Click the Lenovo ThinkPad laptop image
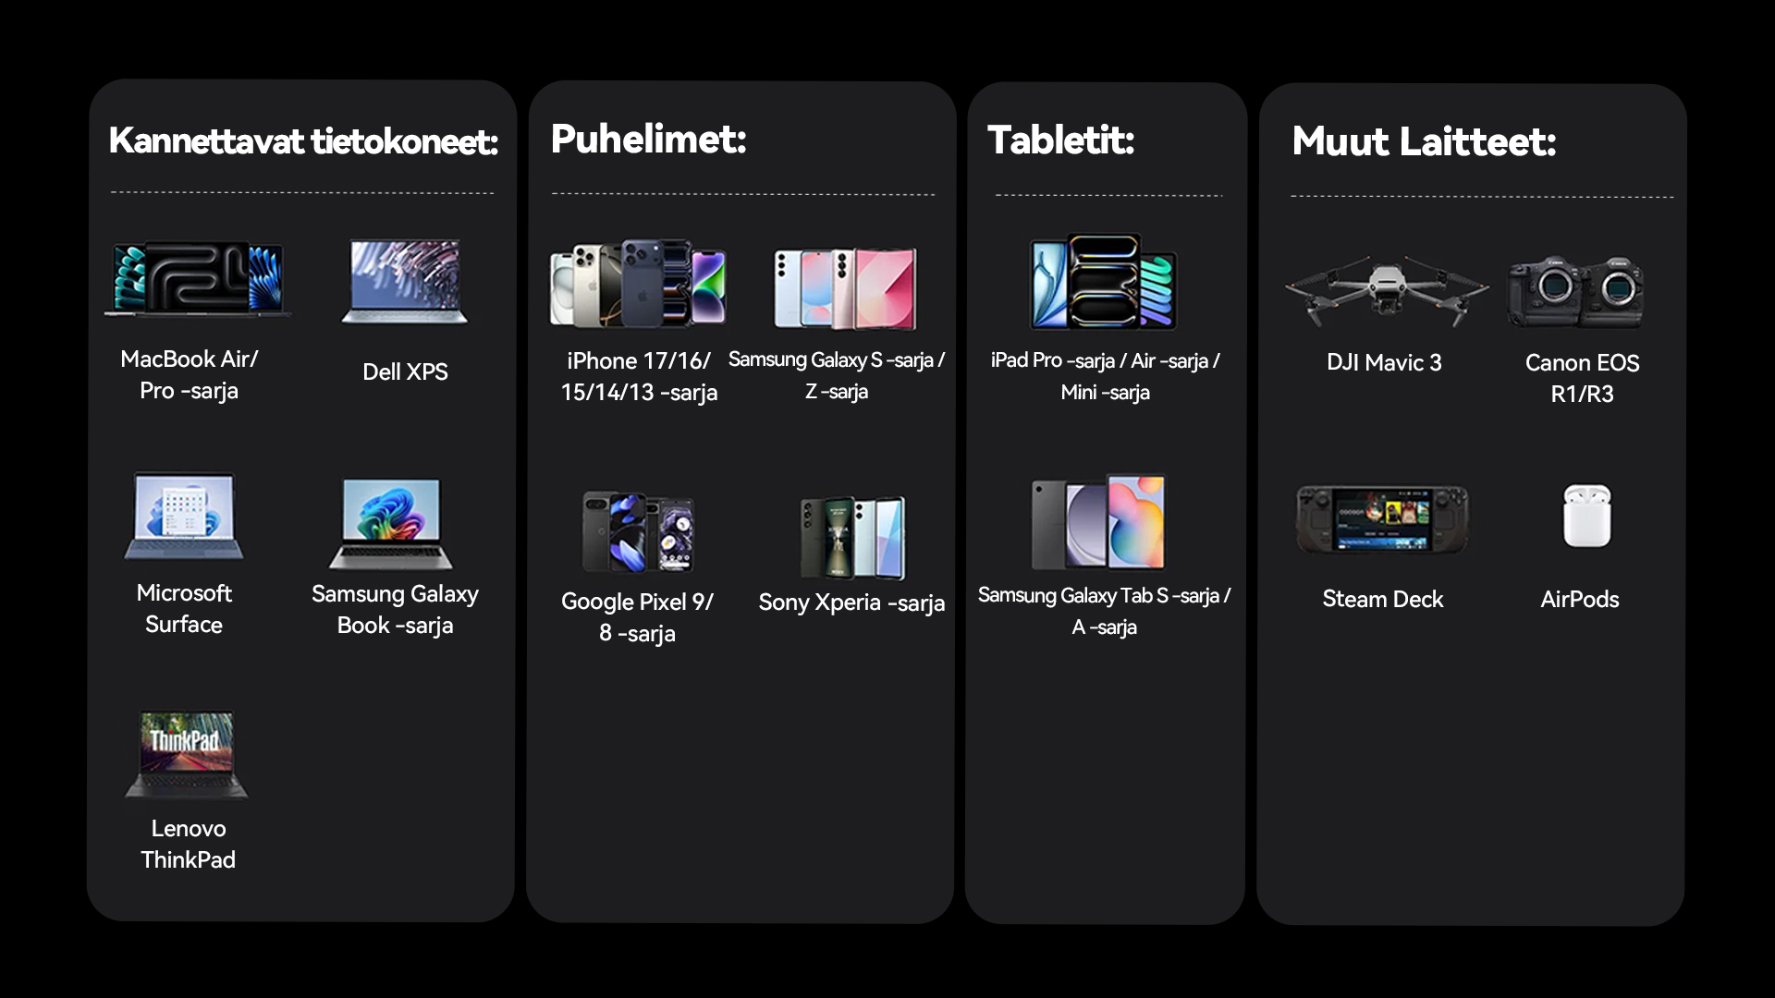The height and width of the screenshot is (998, 1775). tap(187, 754)
